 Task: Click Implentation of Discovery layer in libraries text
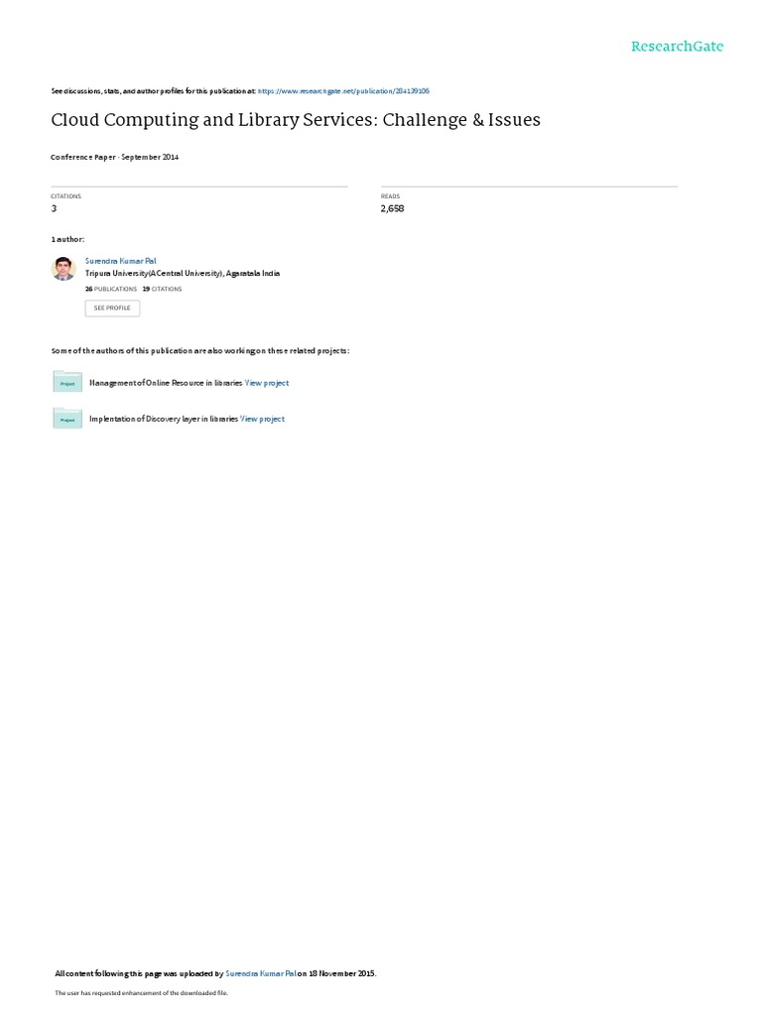[x=164, y=420]
